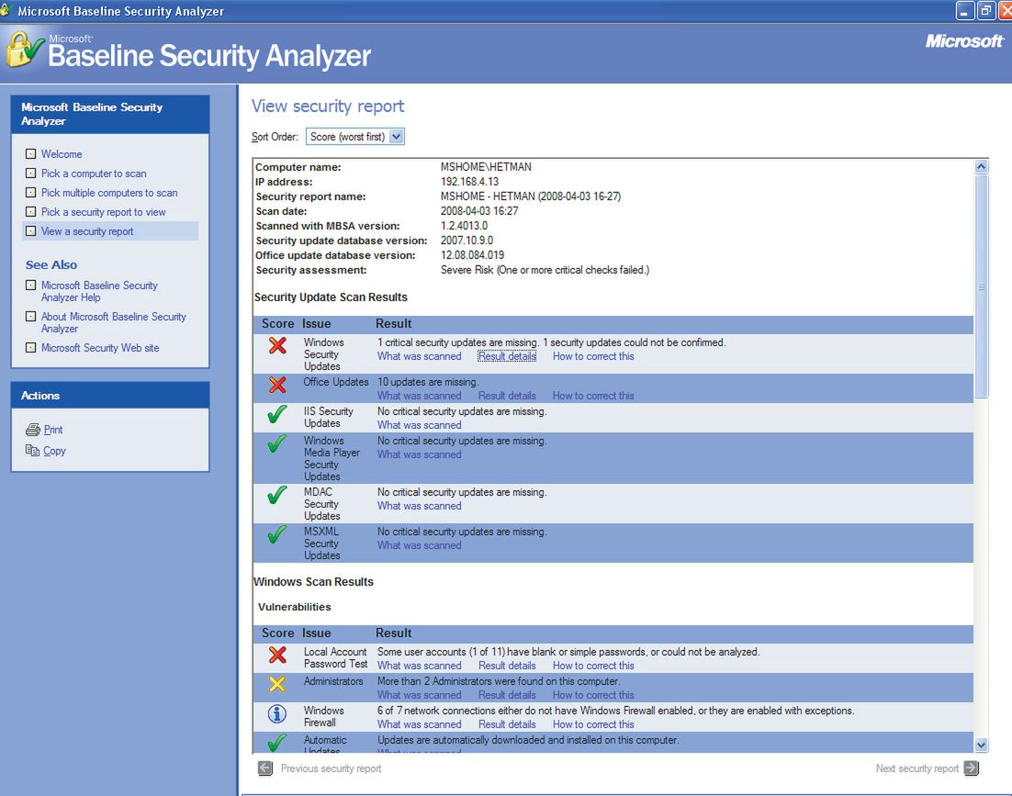Click the report scrollbar down arrow
1012x796 pixels.
tap(981, 745)
